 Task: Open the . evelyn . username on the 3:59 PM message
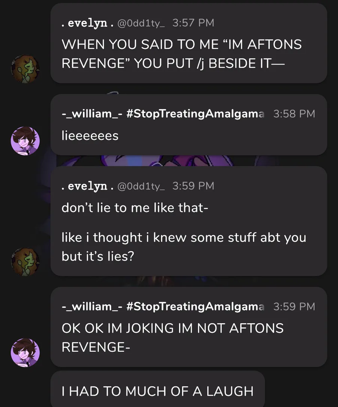click(x=88, y=186)
